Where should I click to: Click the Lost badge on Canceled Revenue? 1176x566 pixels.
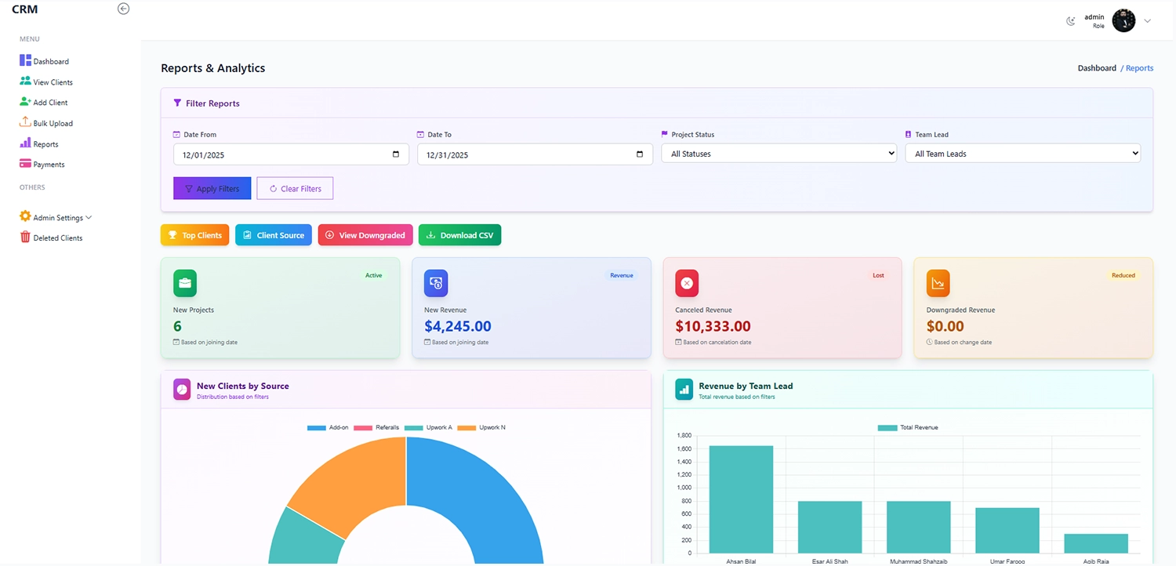tap(878, 275)
